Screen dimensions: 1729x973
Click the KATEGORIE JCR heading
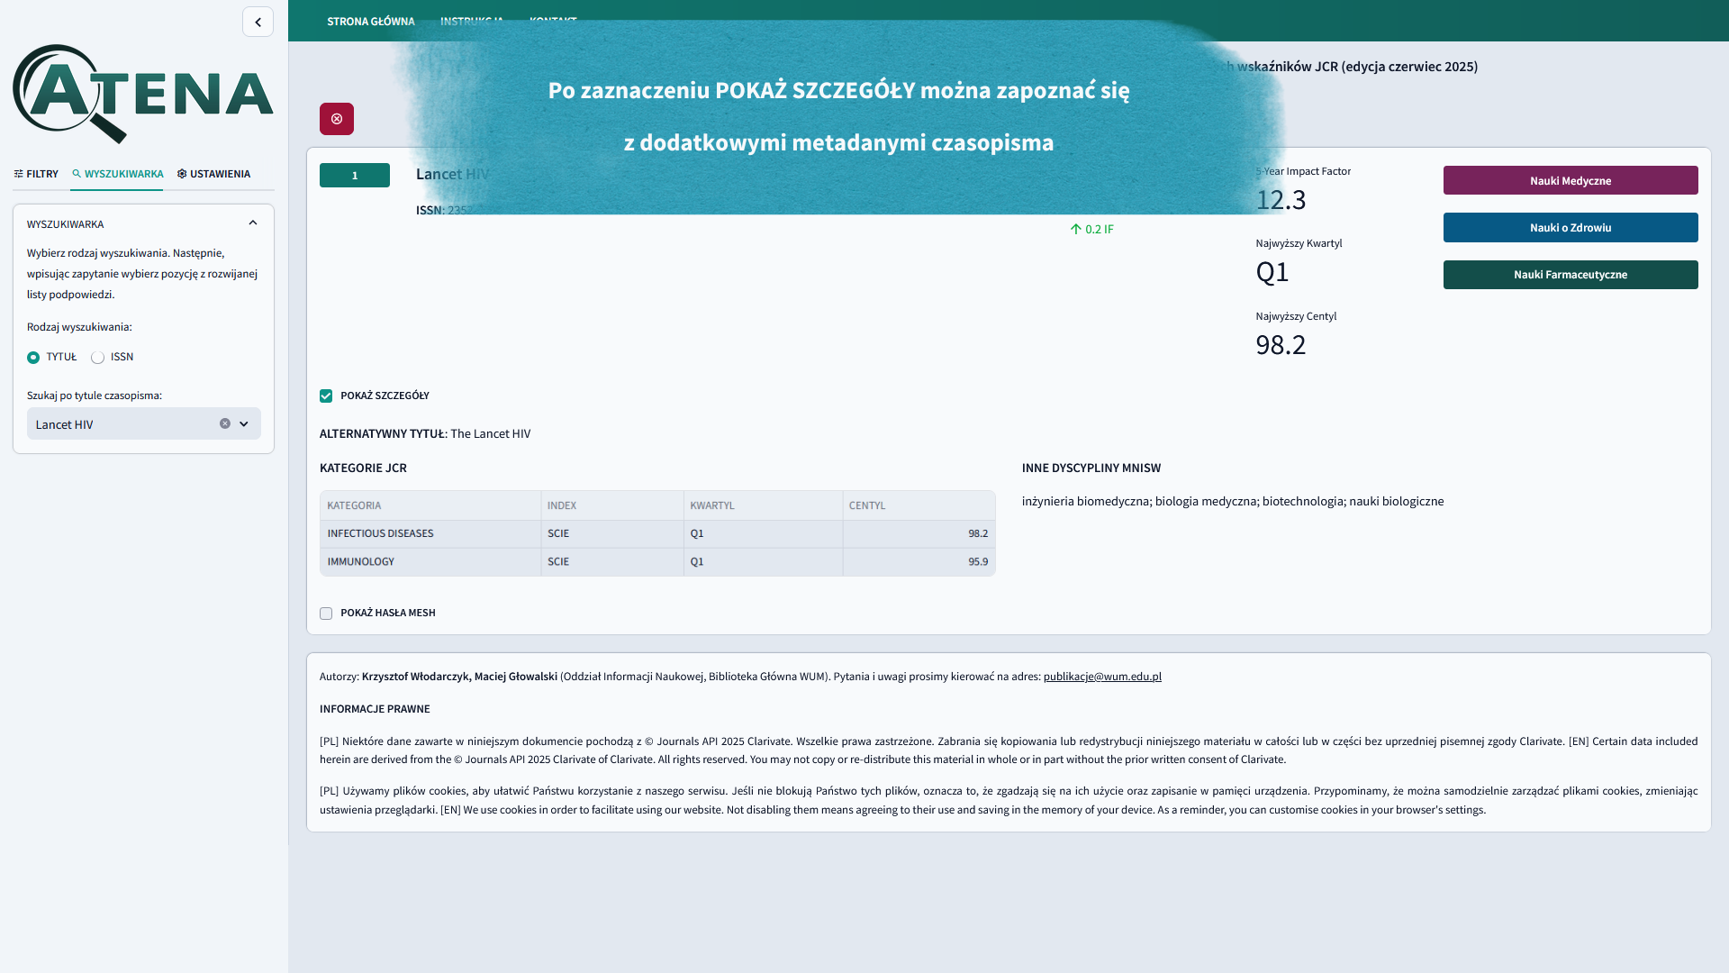pos(363,468)
